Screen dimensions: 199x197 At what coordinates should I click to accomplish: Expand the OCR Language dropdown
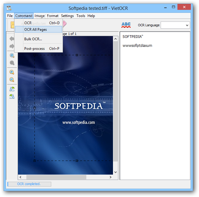[187, 25]
